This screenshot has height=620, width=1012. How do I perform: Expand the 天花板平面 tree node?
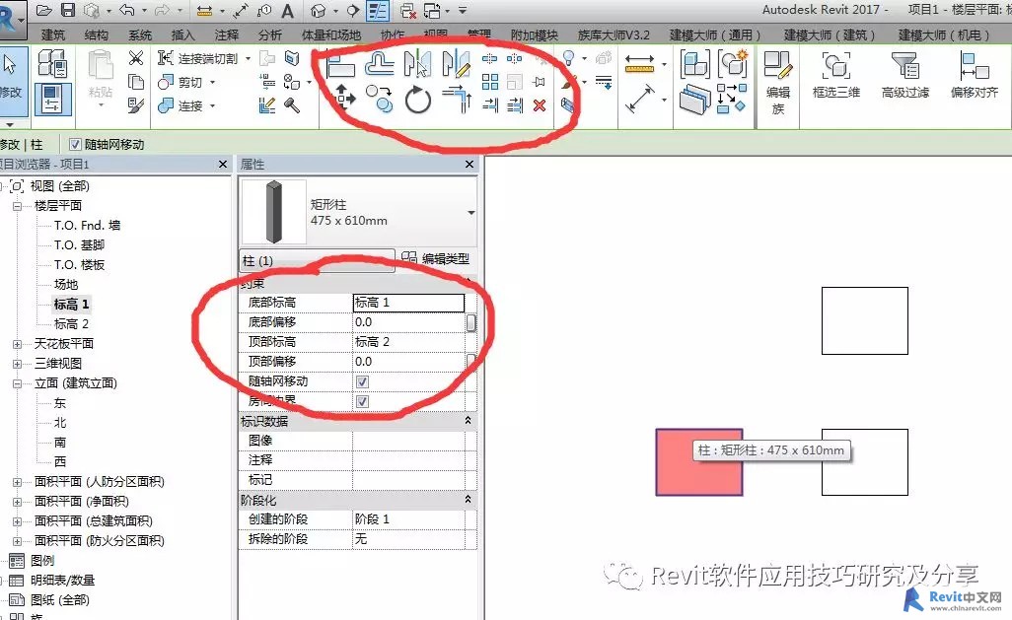18,344
